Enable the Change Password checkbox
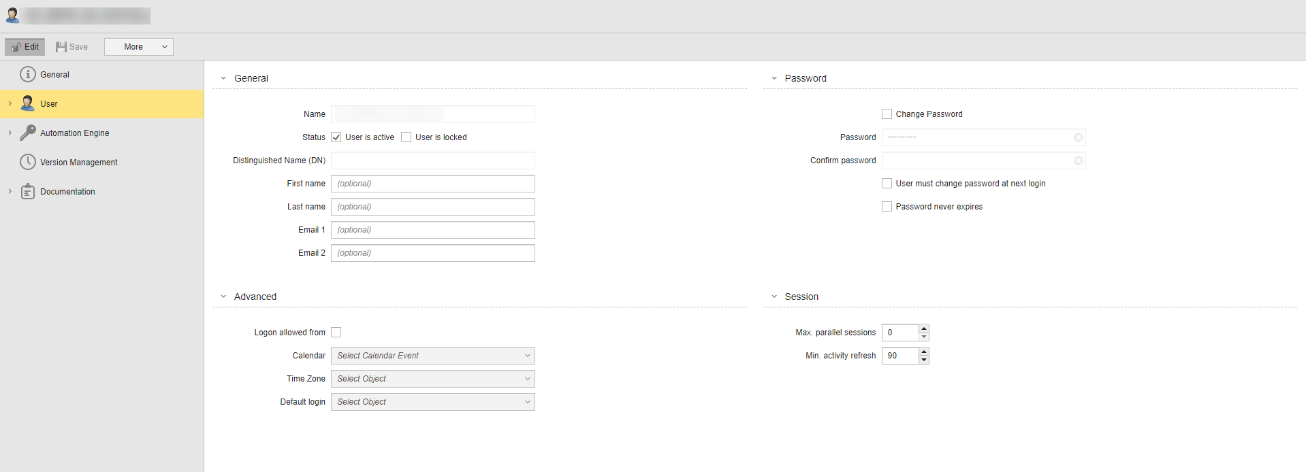This screenshot has width=1306, height=472. (x=887, y=114)
